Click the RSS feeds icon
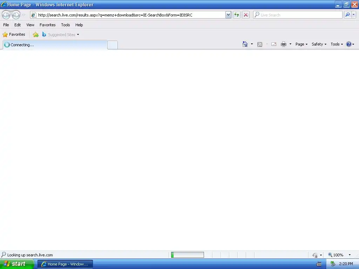 (x=260, y=44)
